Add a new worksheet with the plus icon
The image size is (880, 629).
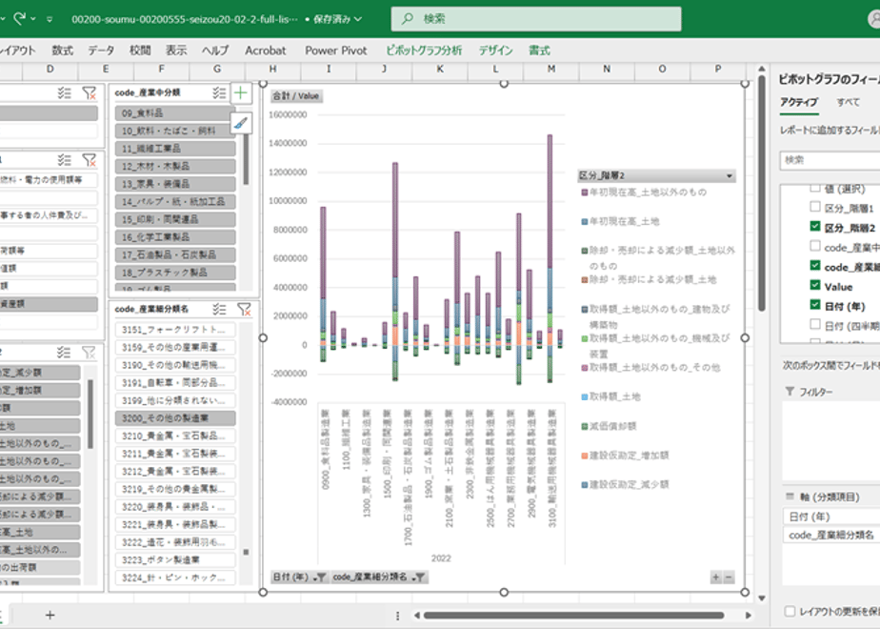[x=50, y=615]
